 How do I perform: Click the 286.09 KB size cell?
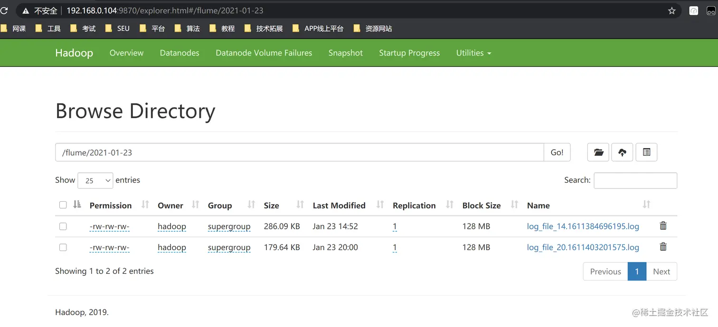click(x=282, y=226)
